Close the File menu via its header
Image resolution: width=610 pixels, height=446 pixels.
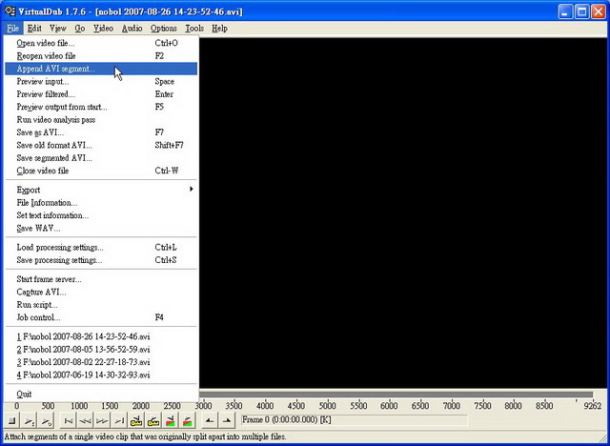click(12, 29)
